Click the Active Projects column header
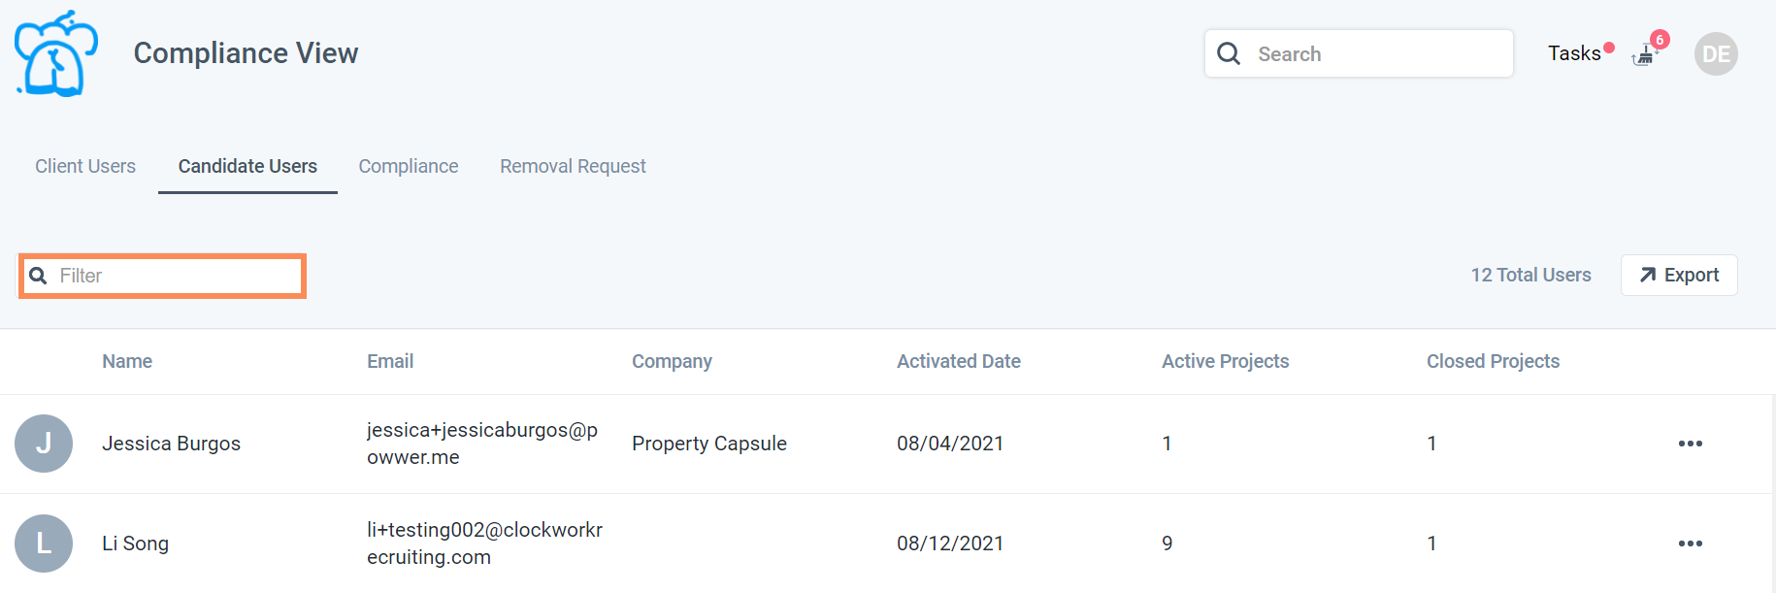Viewport: 1776px width, 593px height. [1225, 361]
